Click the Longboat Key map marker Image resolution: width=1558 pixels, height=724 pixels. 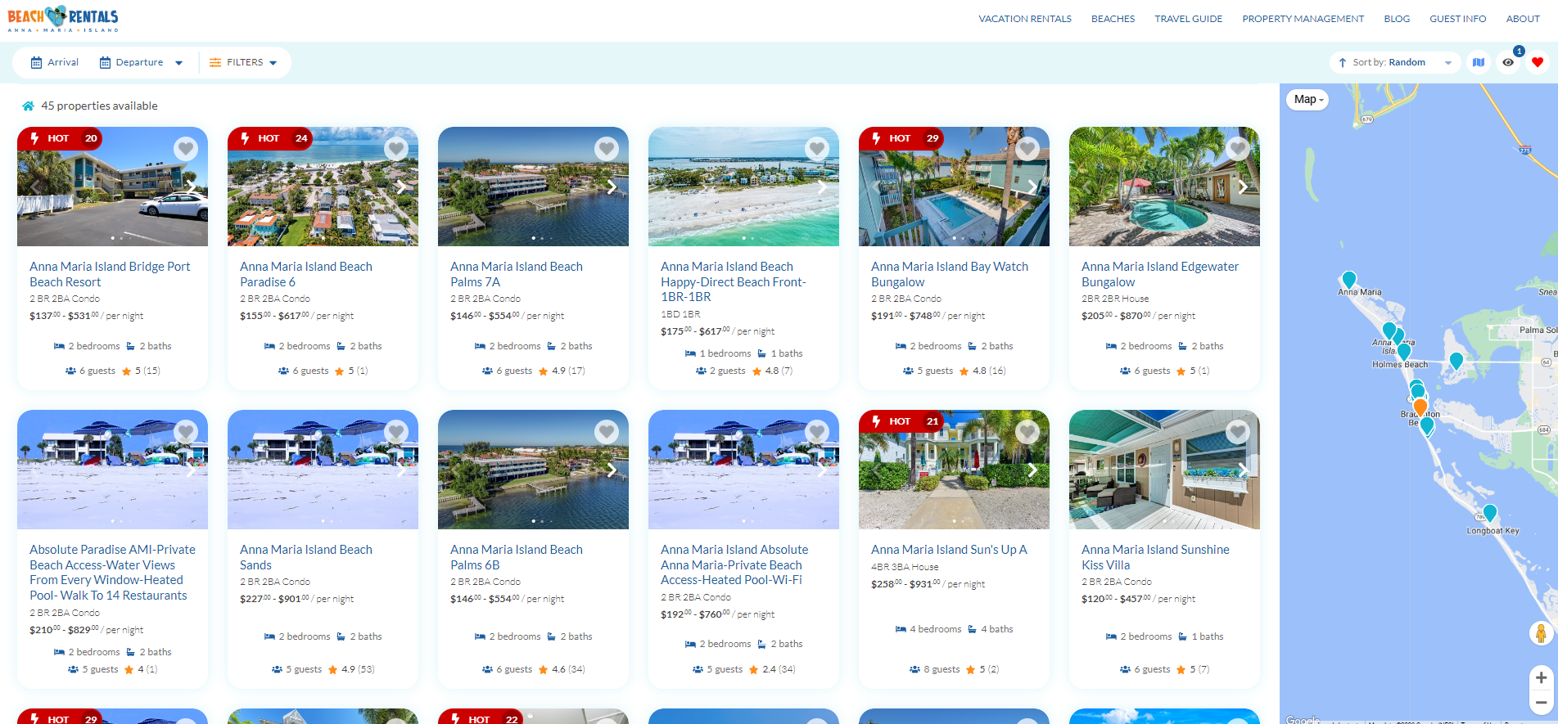pyautogui.click(x=1490, y=513)
